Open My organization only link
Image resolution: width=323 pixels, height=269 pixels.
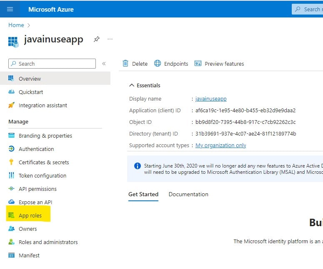220,145
